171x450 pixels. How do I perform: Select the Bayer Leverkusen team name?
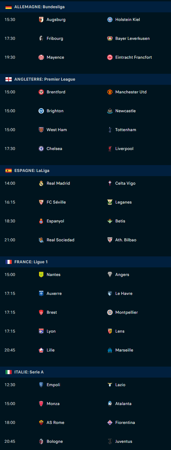tap(133, 38)
